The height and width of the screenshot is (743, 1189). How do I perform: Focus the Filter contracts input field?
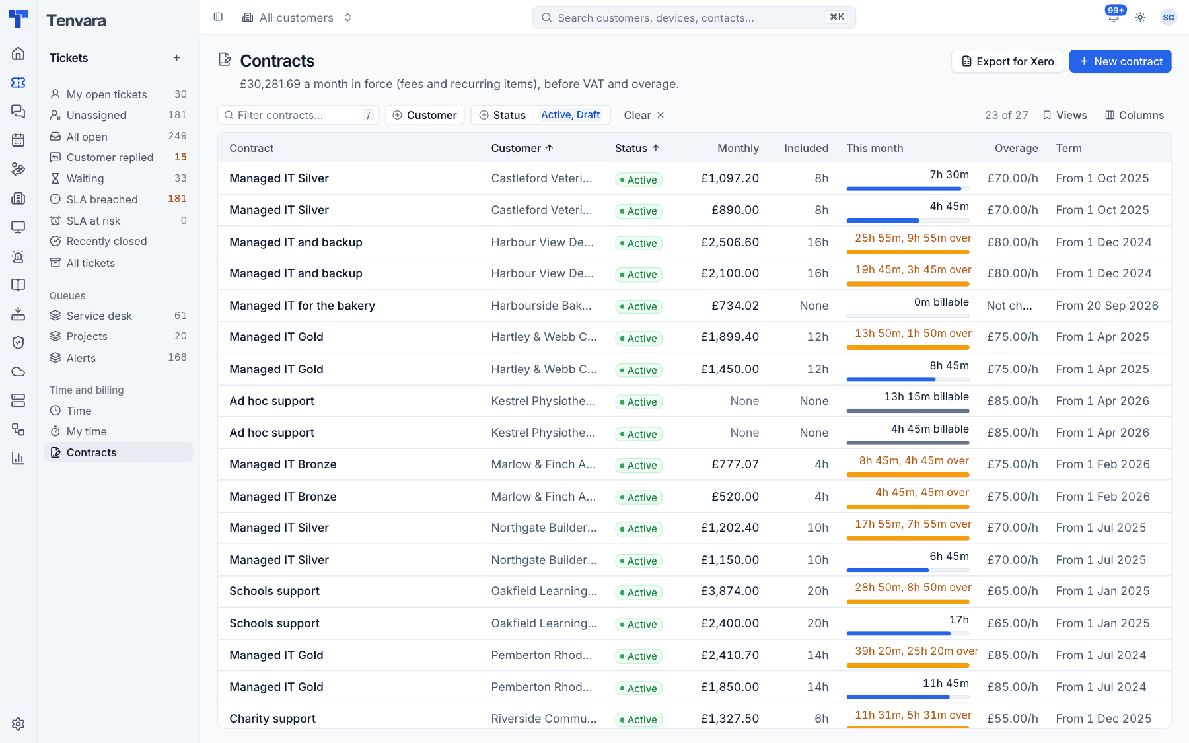click(x=298, y=115)
